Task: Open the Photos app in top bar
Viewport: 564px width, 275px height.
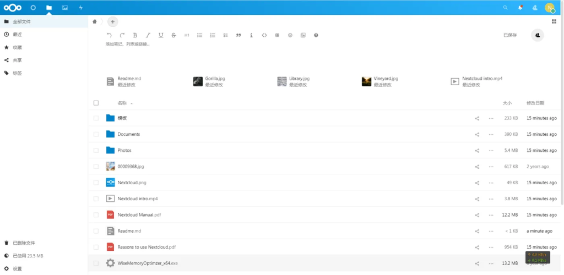Action: 65,8
